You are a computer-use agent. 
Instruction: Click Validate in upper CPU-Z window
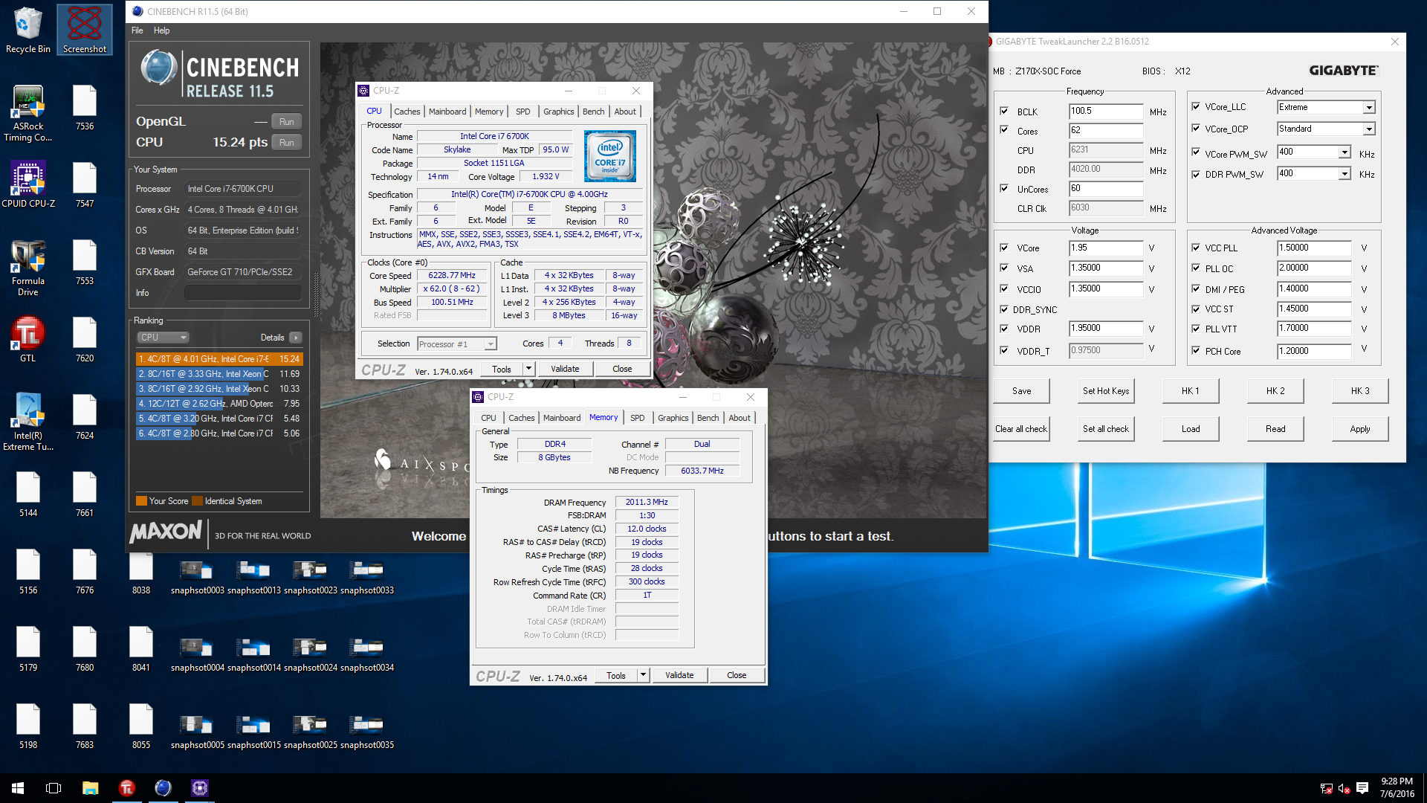[x=565, y=369]
